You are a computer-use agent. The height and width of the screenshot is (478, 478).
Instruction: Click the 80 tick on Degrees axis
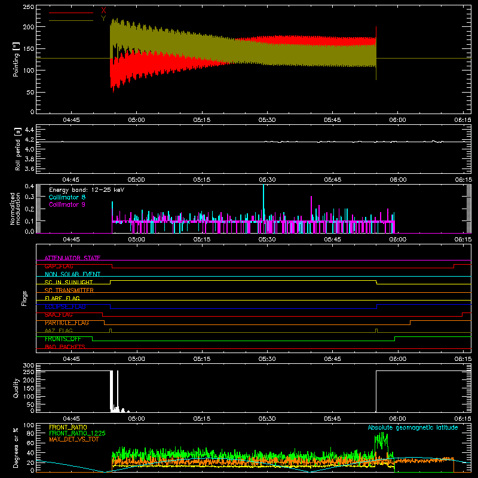click(x=30, y=433)
